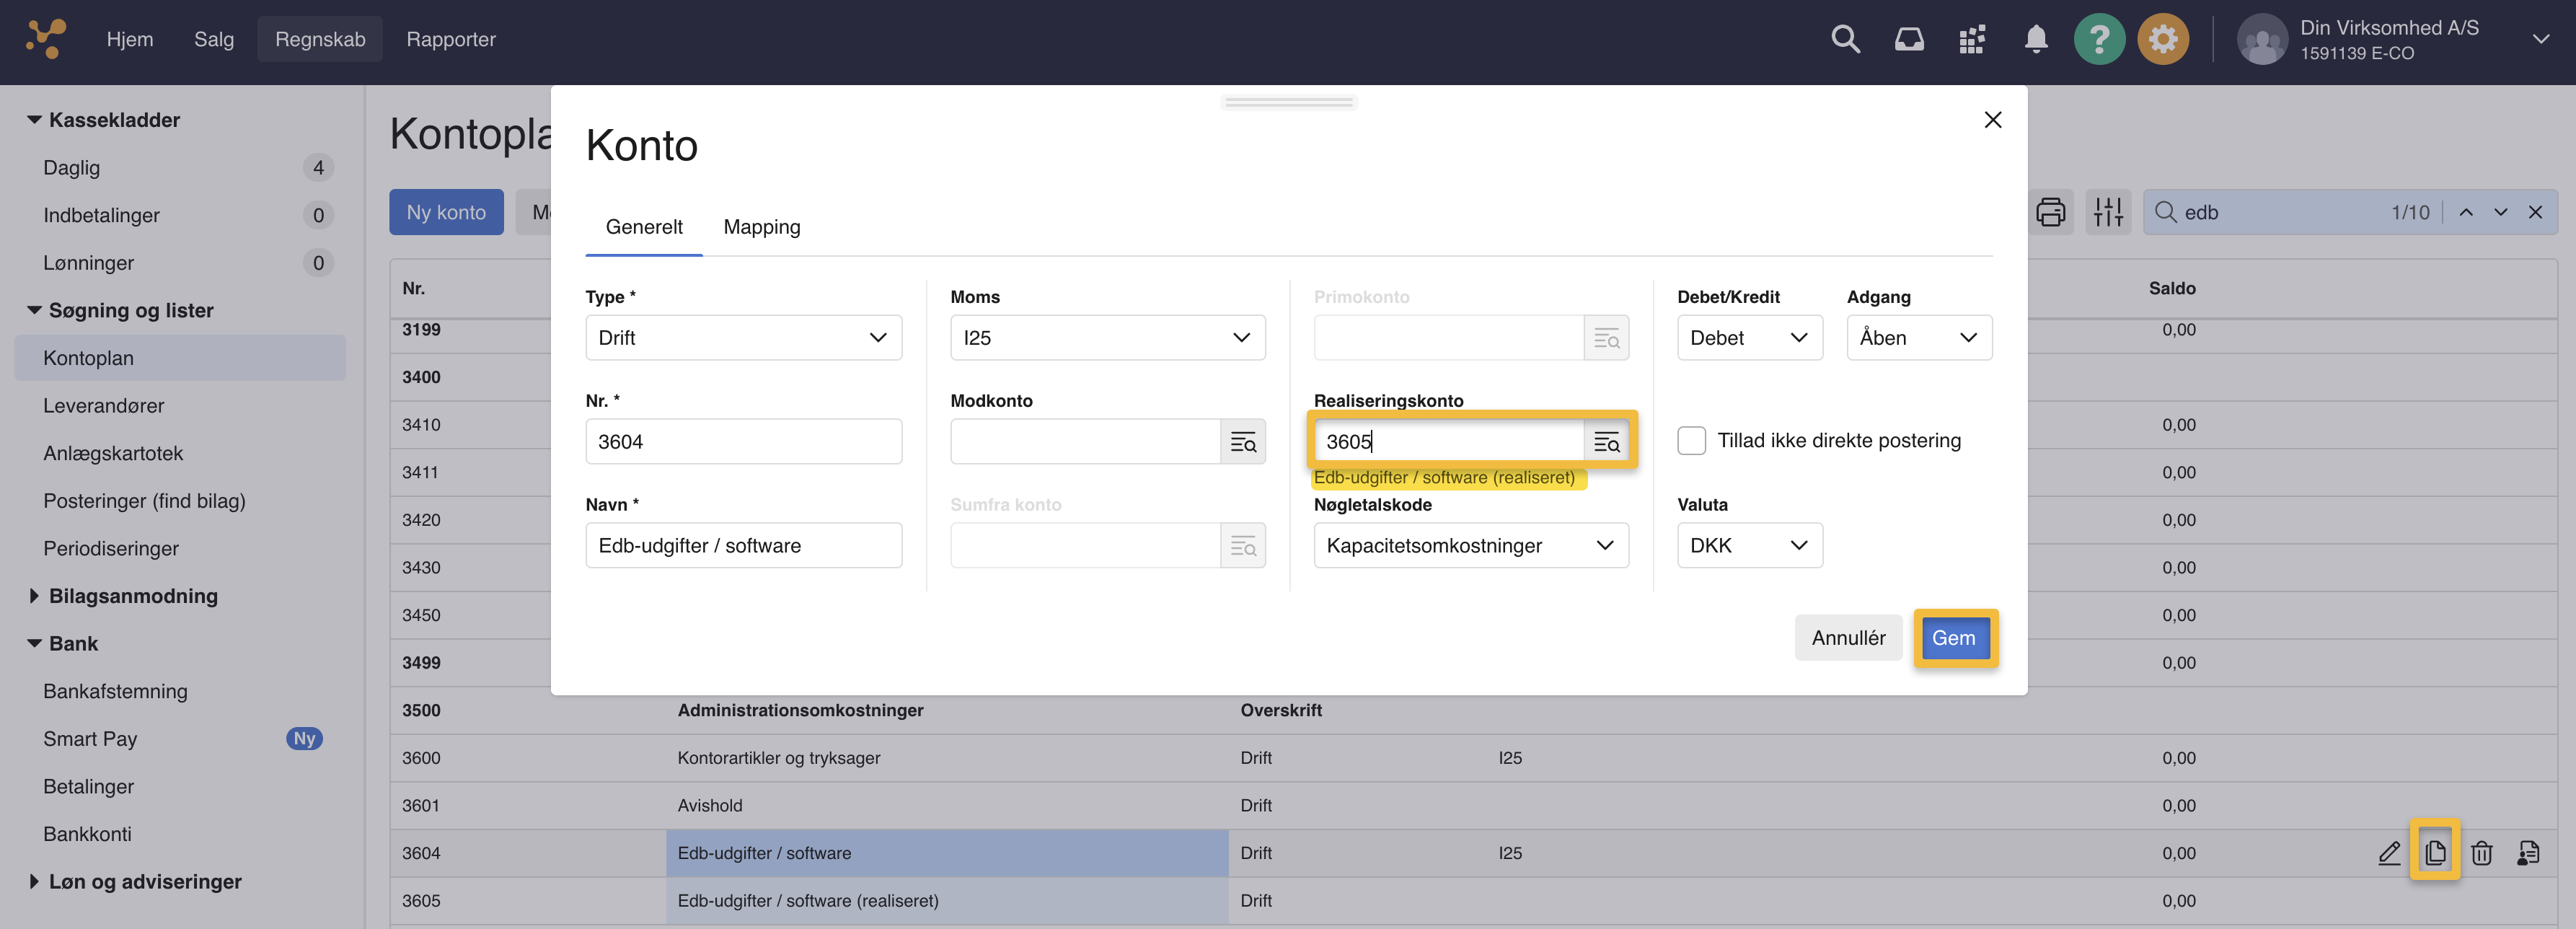
Task: Open the inbox tray icon in header
Action: (x=1908, y=40)
